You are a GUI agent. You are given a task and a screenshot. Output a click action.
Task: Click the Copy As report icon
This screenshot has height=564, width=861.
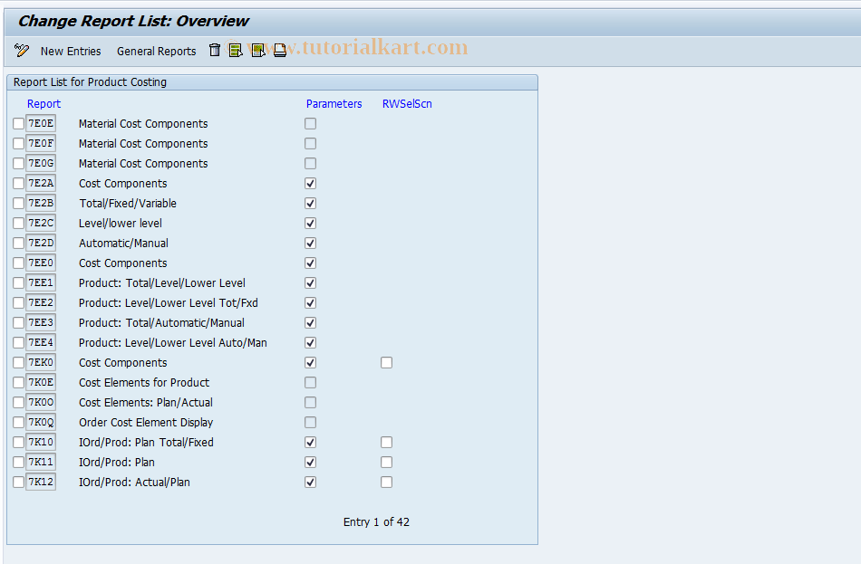258,51
